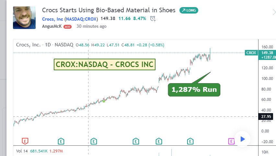Click the CROX price label tag
The height and width of the screenshot is (156, 276).
click(x=251, y=53)
